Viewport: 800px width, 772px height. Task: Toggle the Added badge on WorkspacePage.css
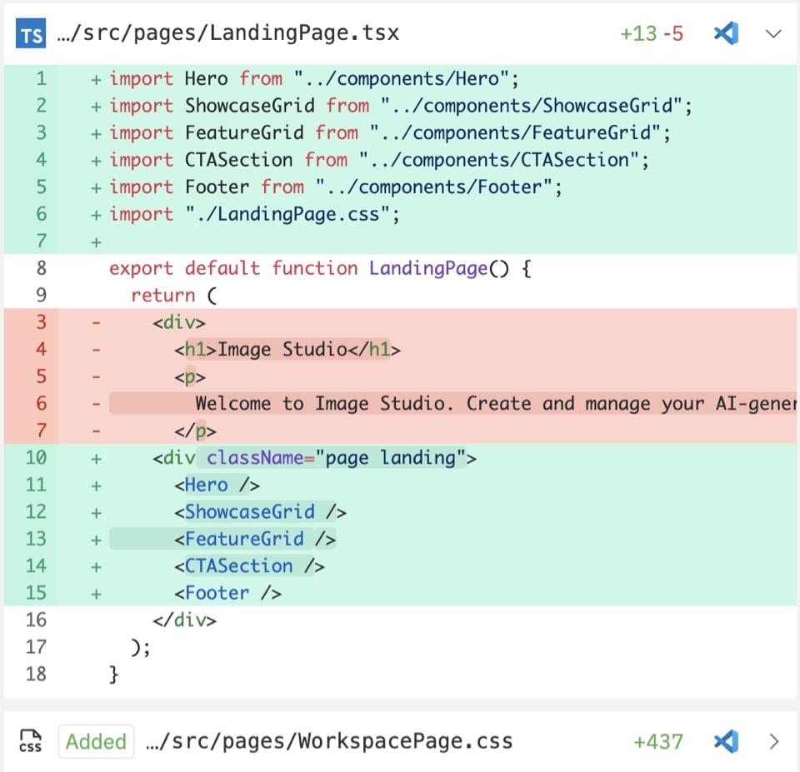pos(96,741)
